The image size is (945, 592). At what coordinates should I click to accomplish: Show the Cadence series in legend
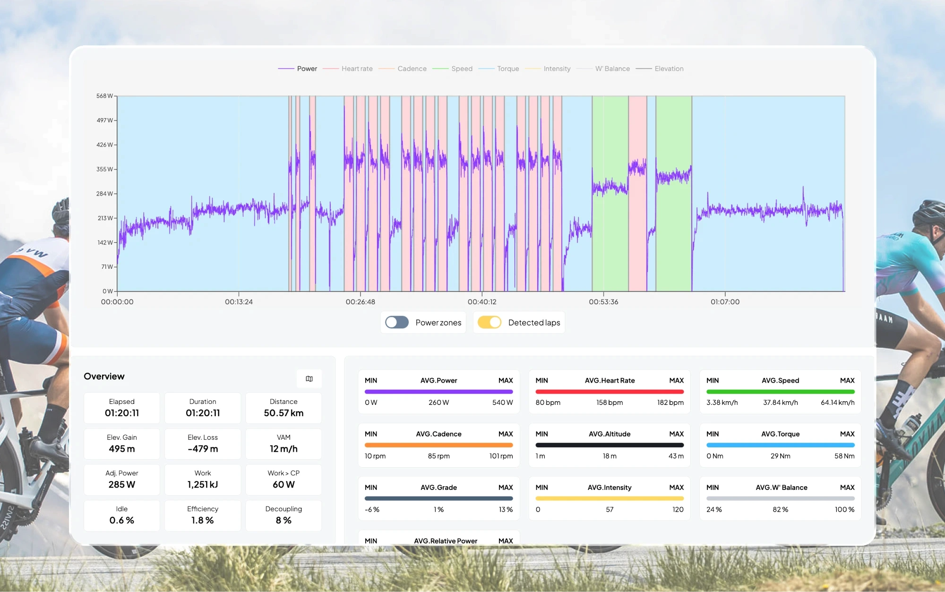tap(412, 69)
